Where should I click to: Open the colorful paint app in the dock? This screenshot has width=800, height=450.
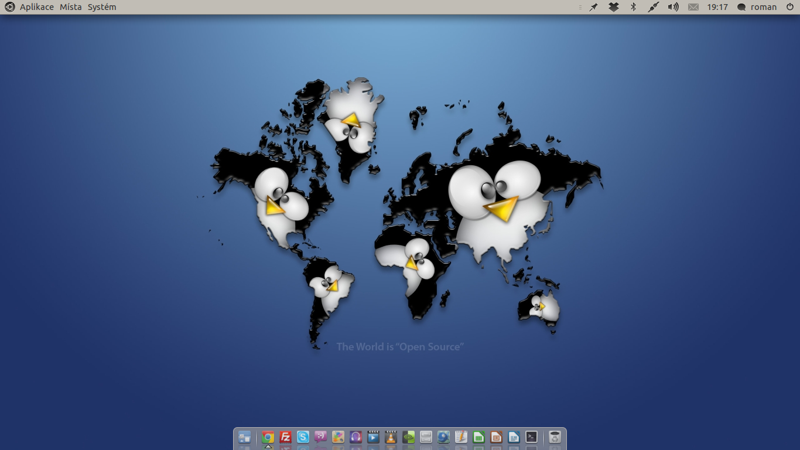tap(338, 437)
